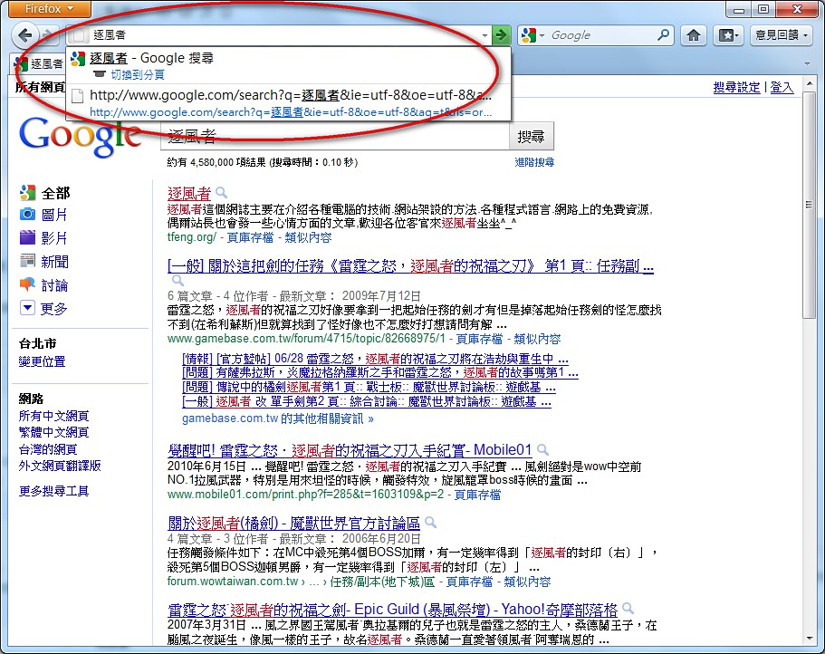Open 搜尋設定 settings link

click(x=736, y=87)
